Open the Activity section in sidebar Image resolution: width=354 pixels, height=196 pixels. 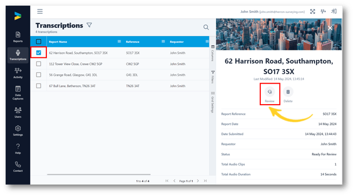(18, 73)
